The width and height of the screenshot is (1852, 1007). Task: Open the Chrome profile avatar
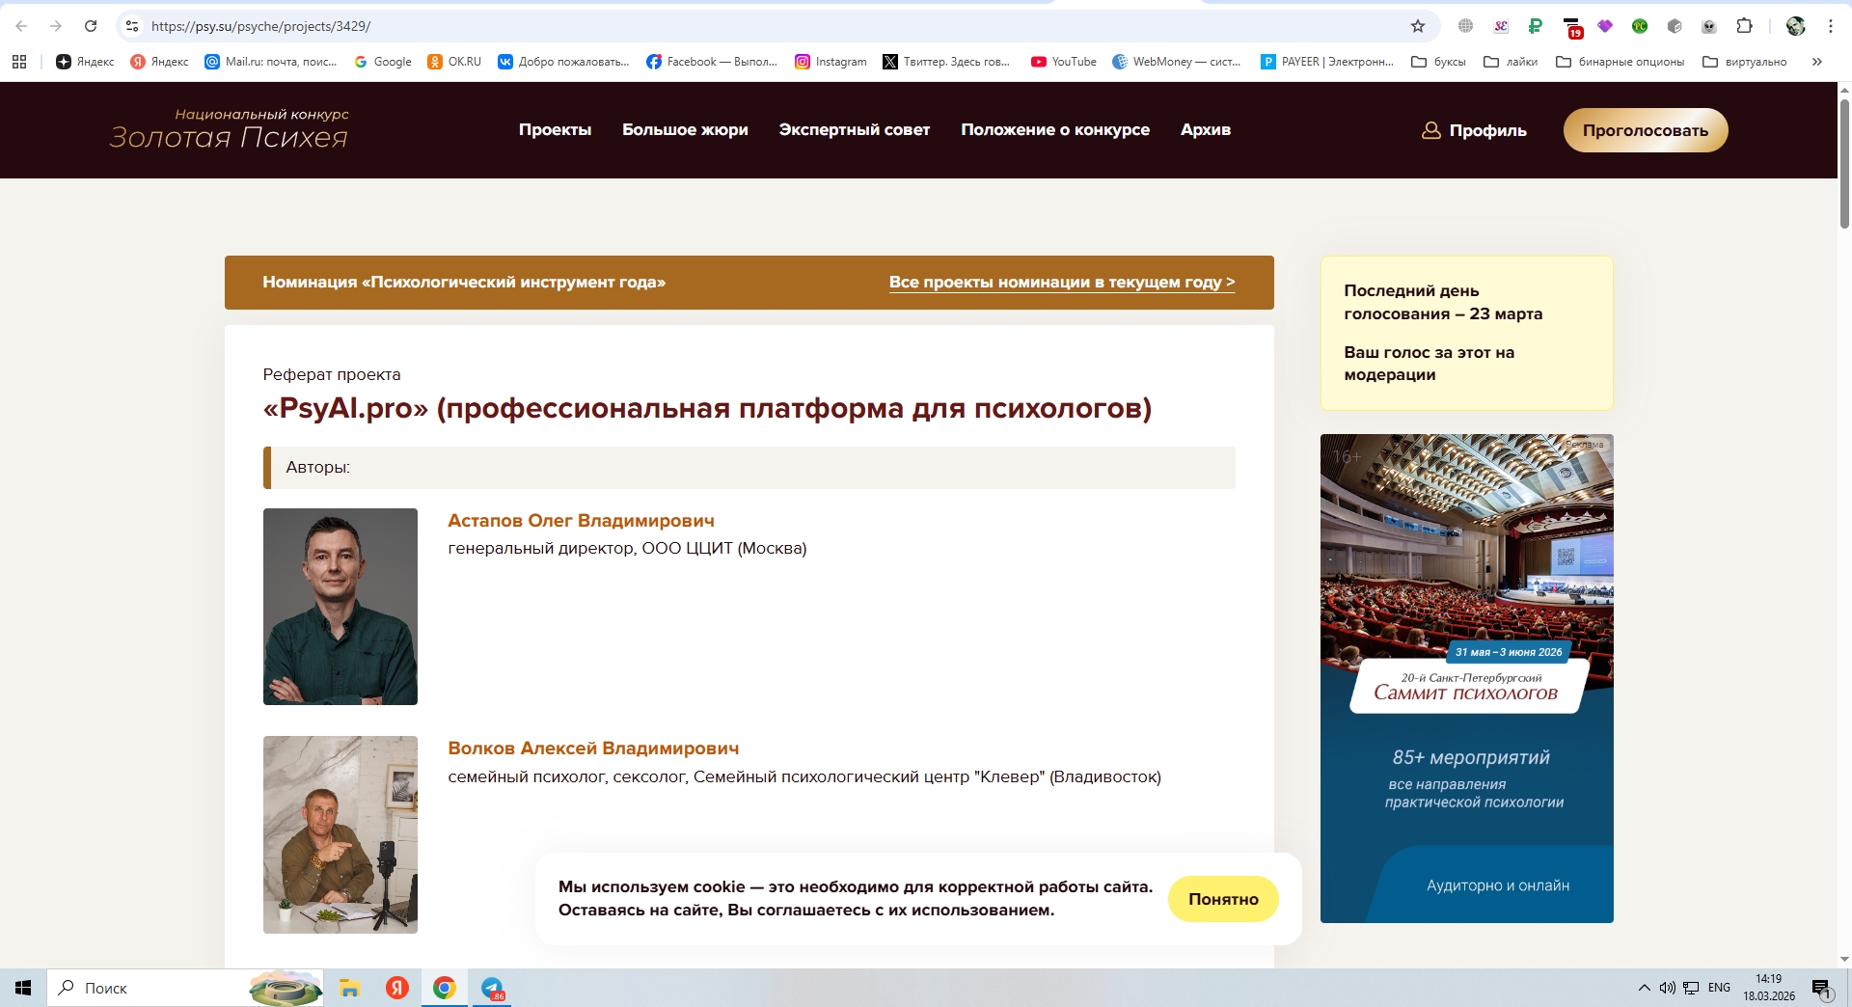tap(1795, 26)
